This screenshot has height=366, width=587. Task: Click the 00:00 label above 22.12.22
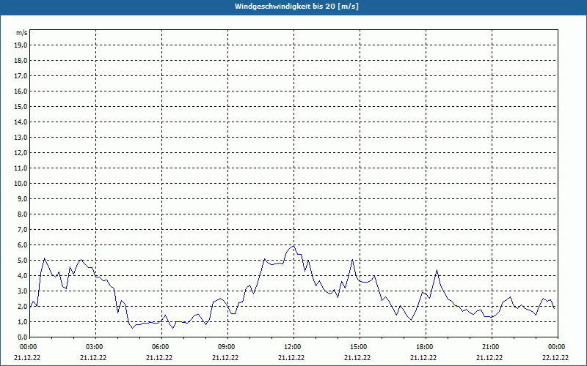pos(558,347)
